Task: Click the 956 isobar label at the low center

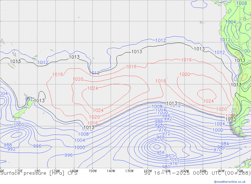Action: (161, 152)
